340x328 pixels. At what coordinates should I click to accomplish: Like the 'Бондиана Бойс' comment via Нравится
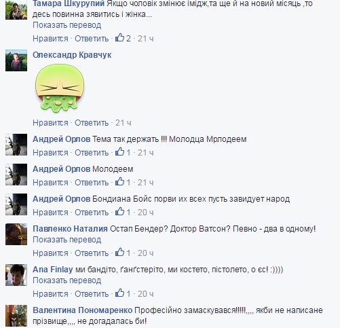(50, 213)
